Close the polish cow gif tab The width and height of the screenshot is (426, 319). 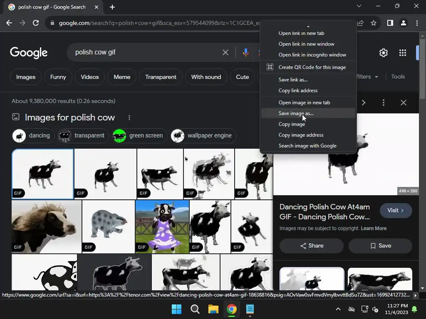coord(97,7)
